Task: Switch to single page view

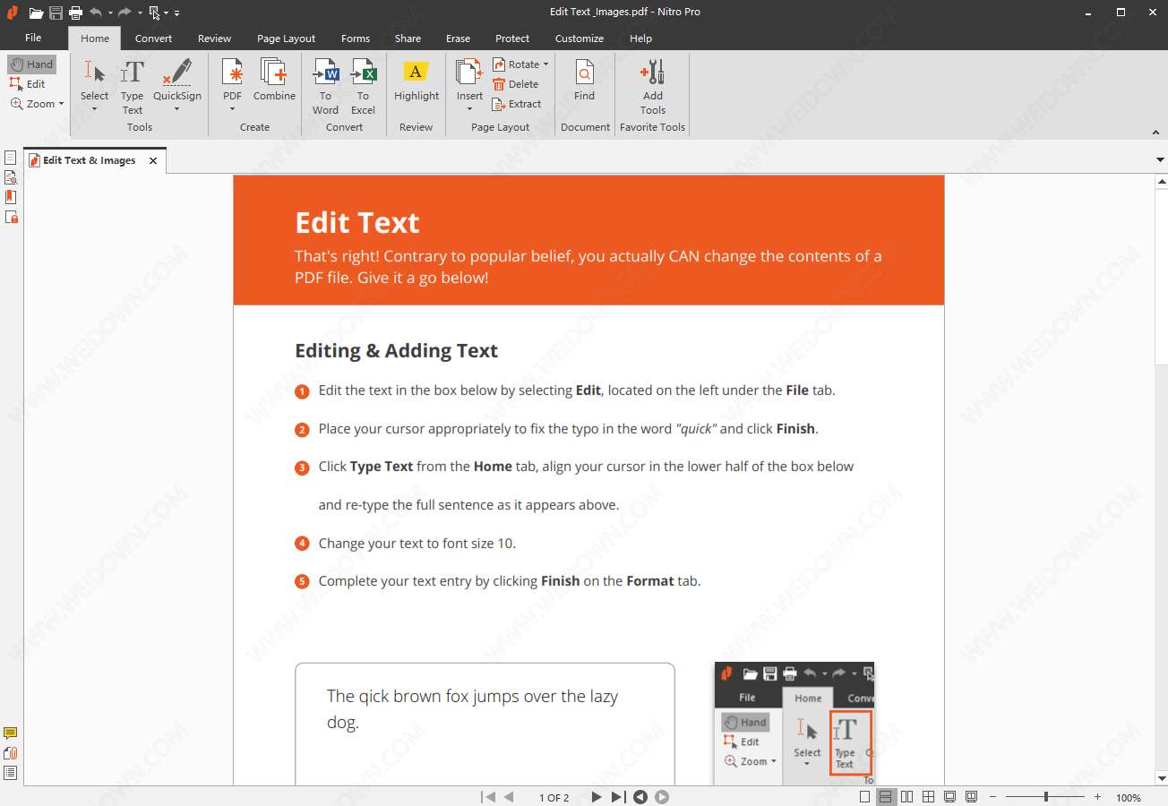Action: pyautogui.click(x=864, y=797)
